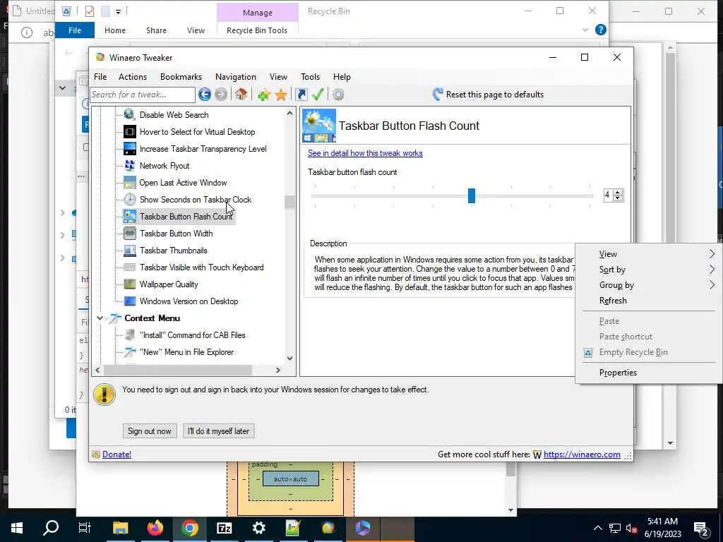Click the clock icon beside Show Seconds
This screenshot has height=542, width=723.
(x=130, y=200)
